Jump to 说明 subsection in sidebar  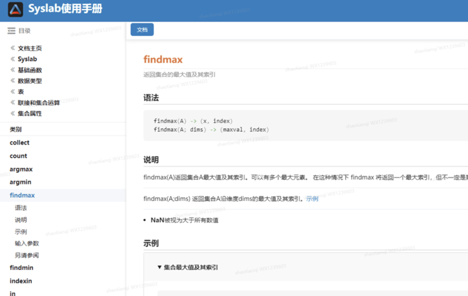click(x=21, y=220)
